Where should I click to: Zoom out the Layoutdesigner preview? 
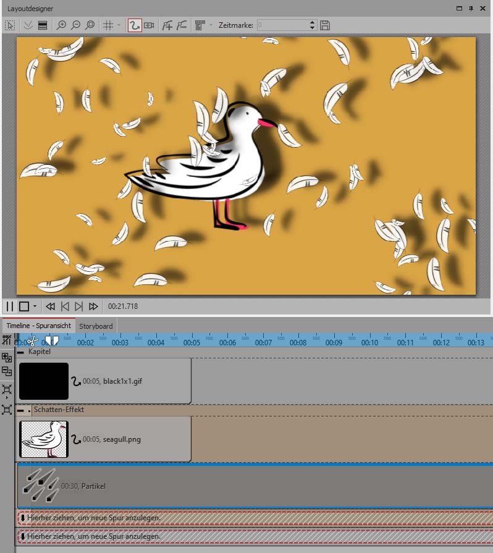coord(76,25)
